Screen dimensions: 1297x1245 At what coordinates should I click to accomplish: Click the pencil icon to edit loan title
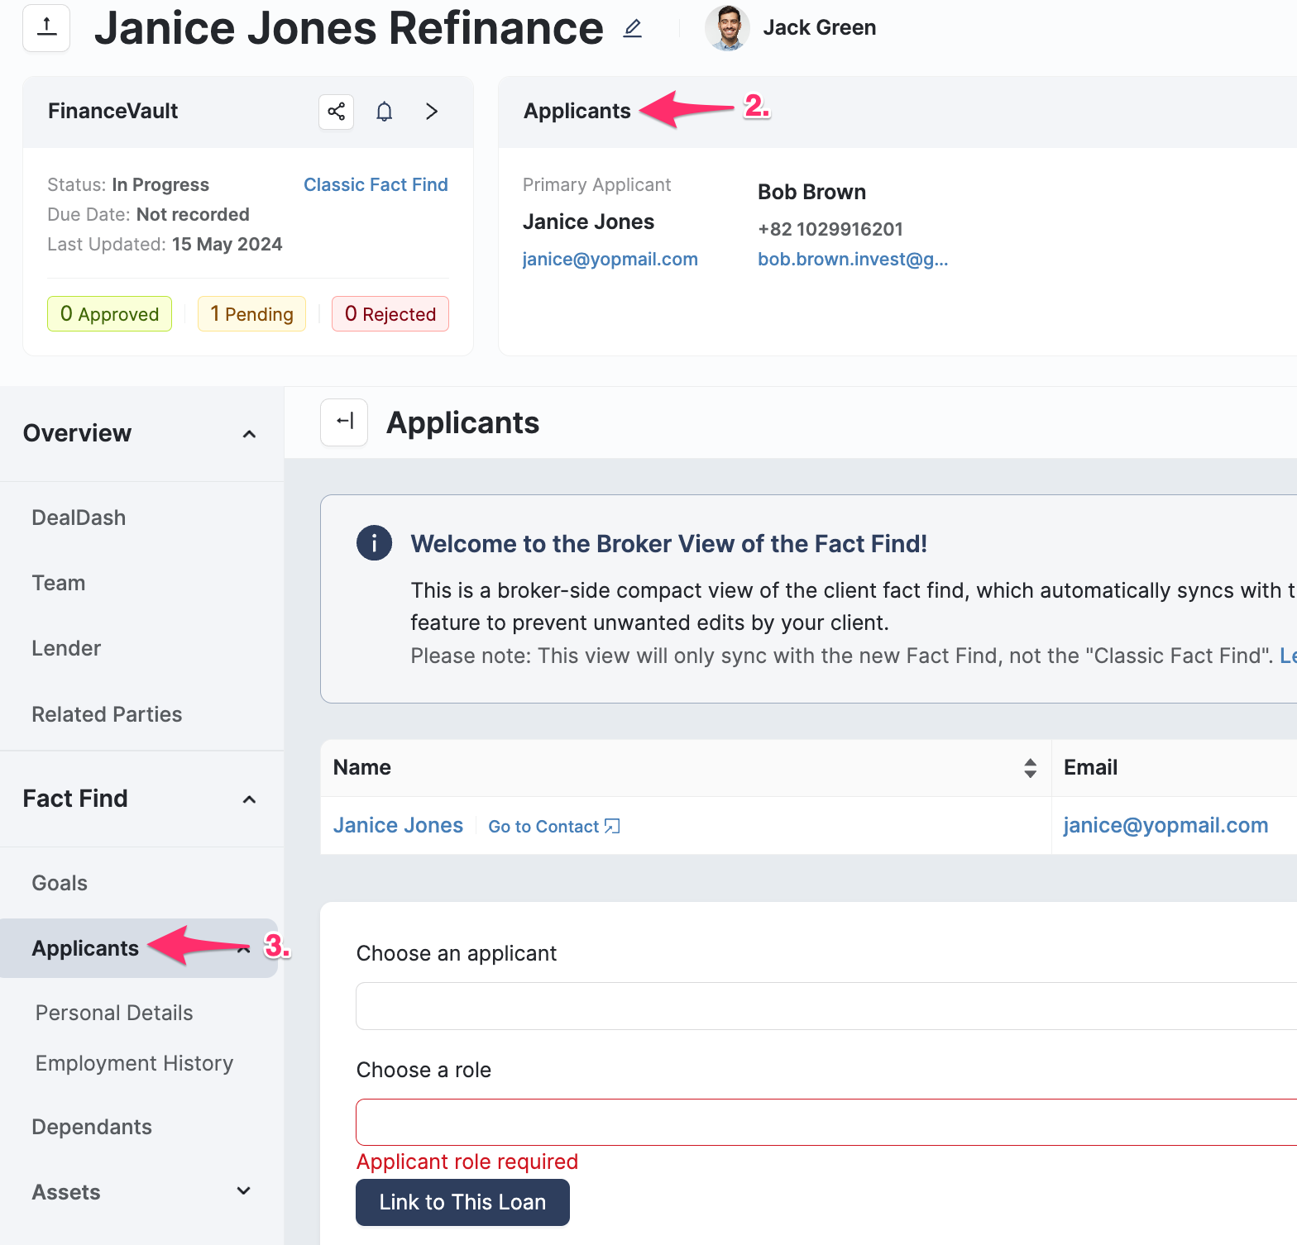point(633,29)
